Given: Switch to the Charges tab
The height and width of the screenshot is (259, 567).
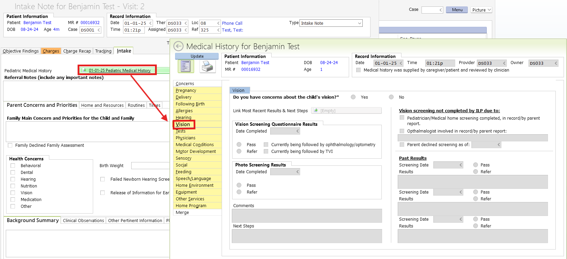Looking at the screenshot, I should pos(51,51).
